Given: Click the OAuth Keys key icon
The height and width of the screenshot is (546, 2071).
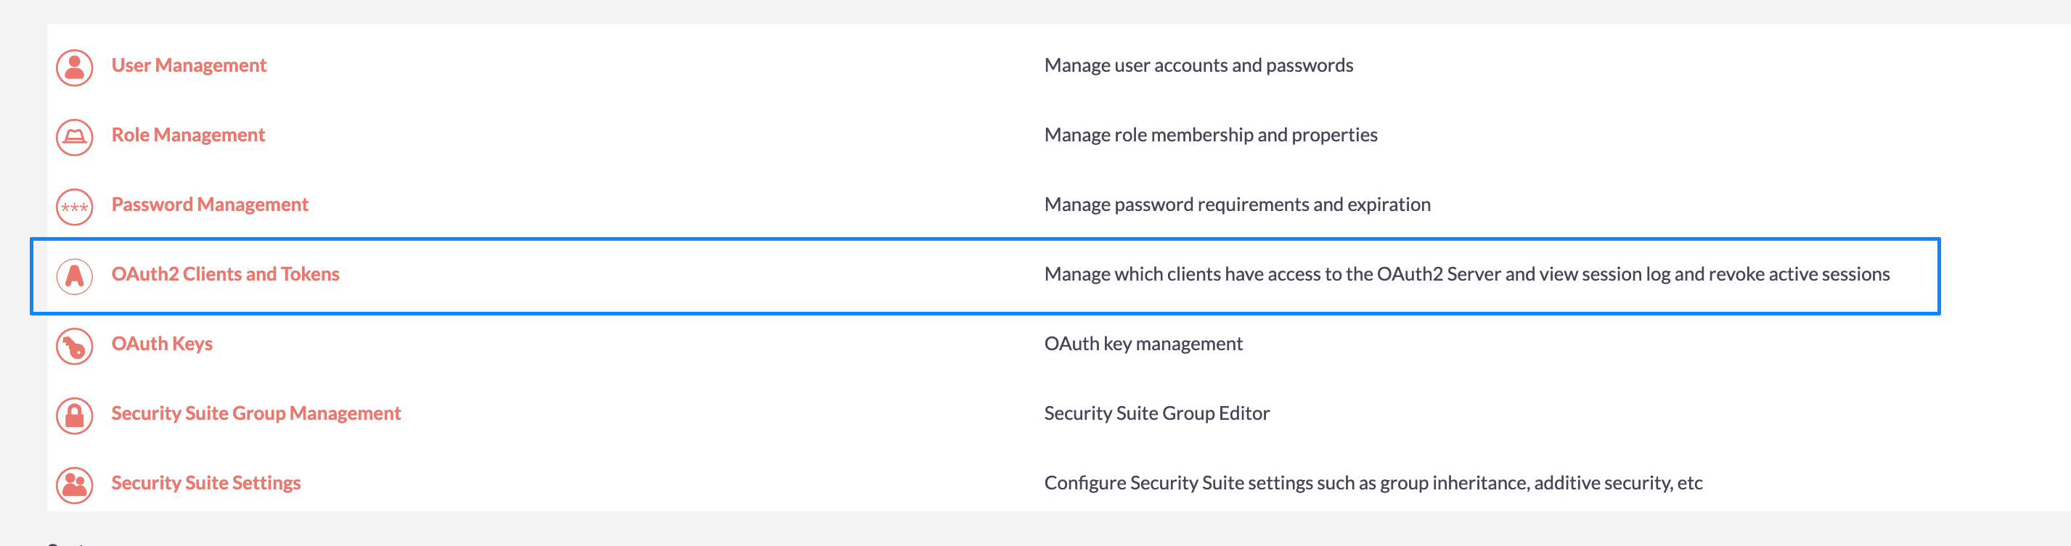Looking at the screenshot, I should click(75, 346).
